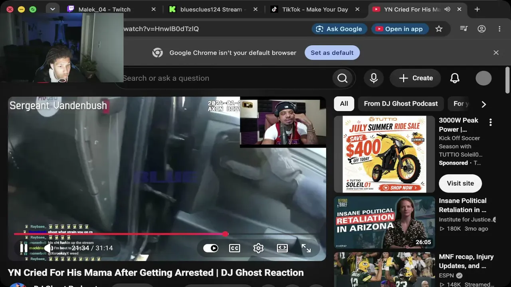
Task: Click the page URL in address bar
Action: [161, 29]
